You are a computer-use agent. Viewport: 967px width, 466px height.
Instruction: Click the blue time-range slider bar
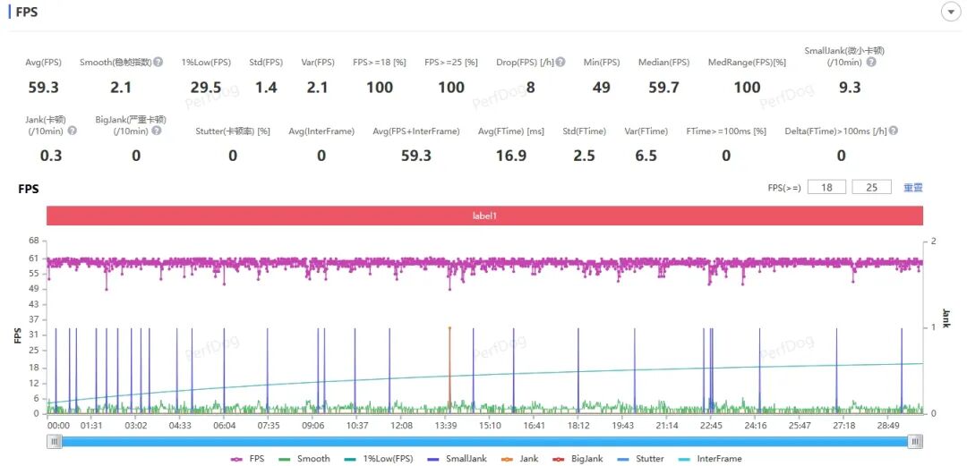click(485, 441)
